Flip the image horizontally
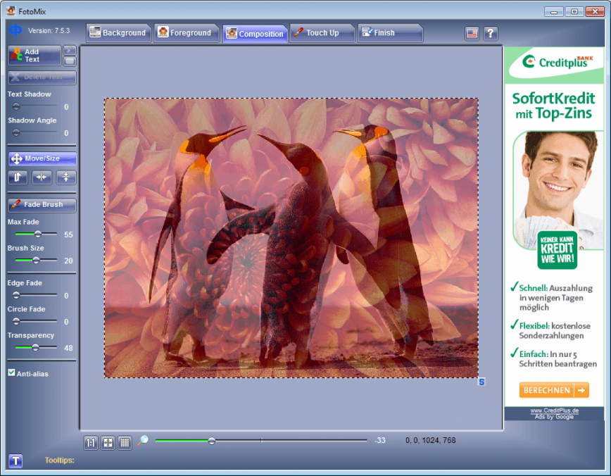This screenshot has height=476, width=611. point(42,177)
